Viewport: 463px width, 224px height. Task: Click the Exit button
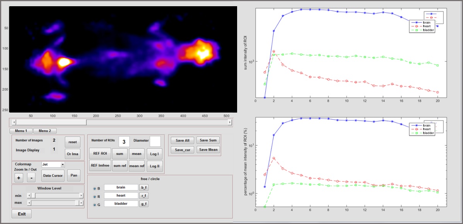22,214
